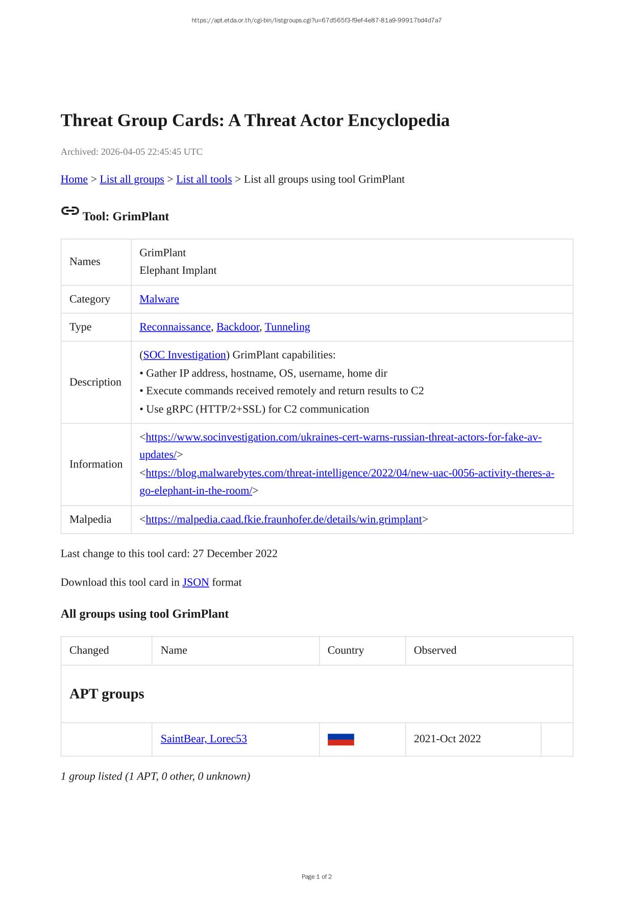The image size is (634, 897).
Task: Open the socinvestigation.com article URL
Action: coord(343,437)
